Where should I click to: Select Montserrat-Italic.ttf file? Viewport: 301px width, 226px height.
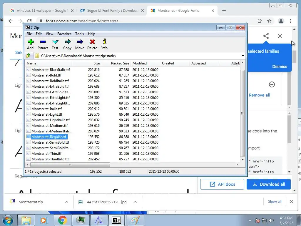point(47,109)
